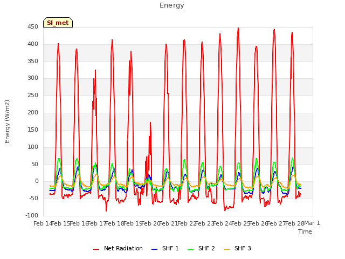Click the Mar 1 x-axis tick label
Image resolution: width=345 pixels, height=259 pixels.
pos(312,223)
